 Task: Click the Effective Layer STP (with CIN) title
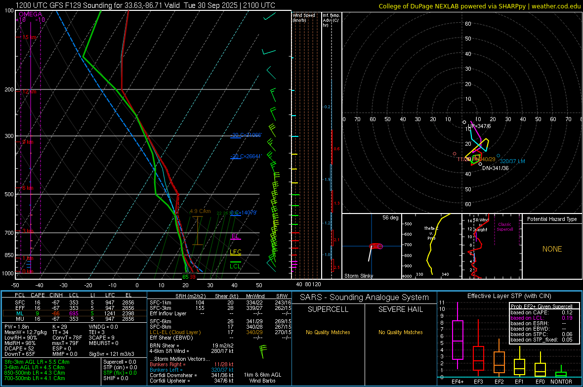(x=509, y=296)
